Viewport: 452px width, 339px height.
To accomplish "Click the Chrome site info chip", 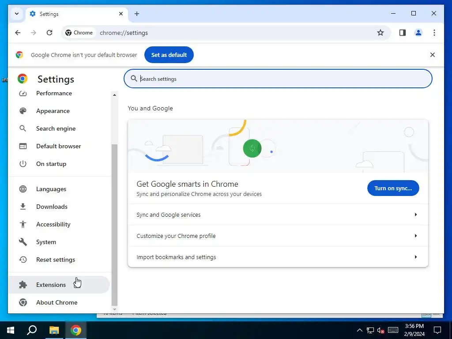I will click(79, 33).
